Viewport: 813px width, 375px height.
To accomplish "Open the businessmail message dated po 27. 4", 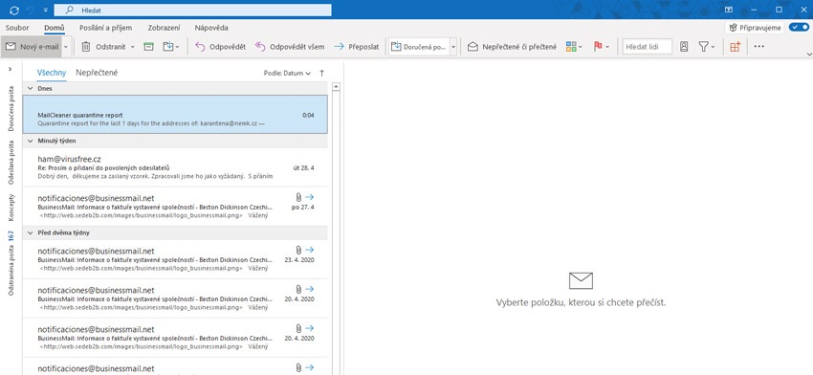I will [175, 207].
